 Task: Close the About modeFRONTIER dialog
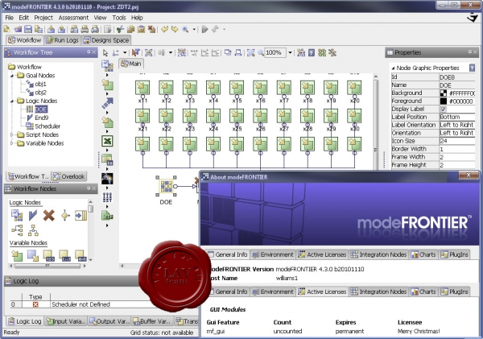[x=469, y=176]
